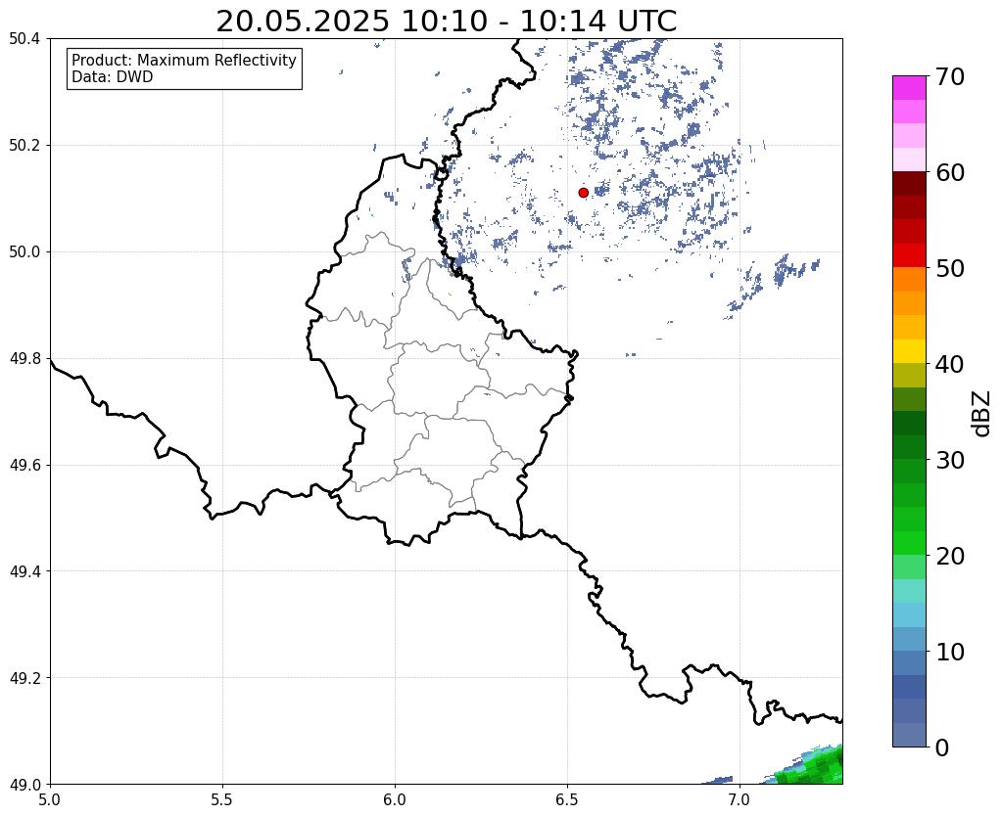Click the "Data: DWD" legend line
Screen dimensions: 1002x816
click(x=113, y=77)
